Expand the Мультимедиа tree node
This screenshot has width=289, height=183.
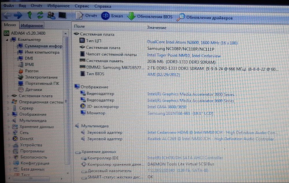[x=9, y=121]
